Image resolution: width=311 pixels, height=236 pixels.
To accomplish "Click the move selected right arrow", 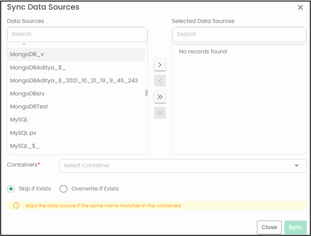I will 160,64.
